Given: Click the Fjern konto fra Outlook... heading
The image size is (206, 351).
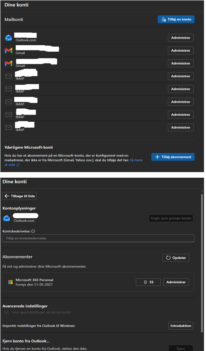Looking at the screenshot, I should click(x=26, y=341).
